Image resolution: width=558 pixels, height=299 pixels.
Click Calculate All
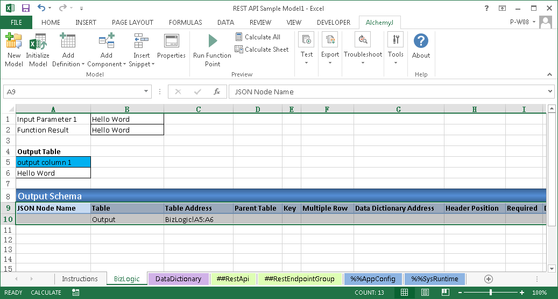coord(258,37)
